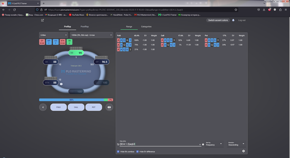Select the BTN R100 action chip
290x158 pixels.
click(x=63, y=42)
